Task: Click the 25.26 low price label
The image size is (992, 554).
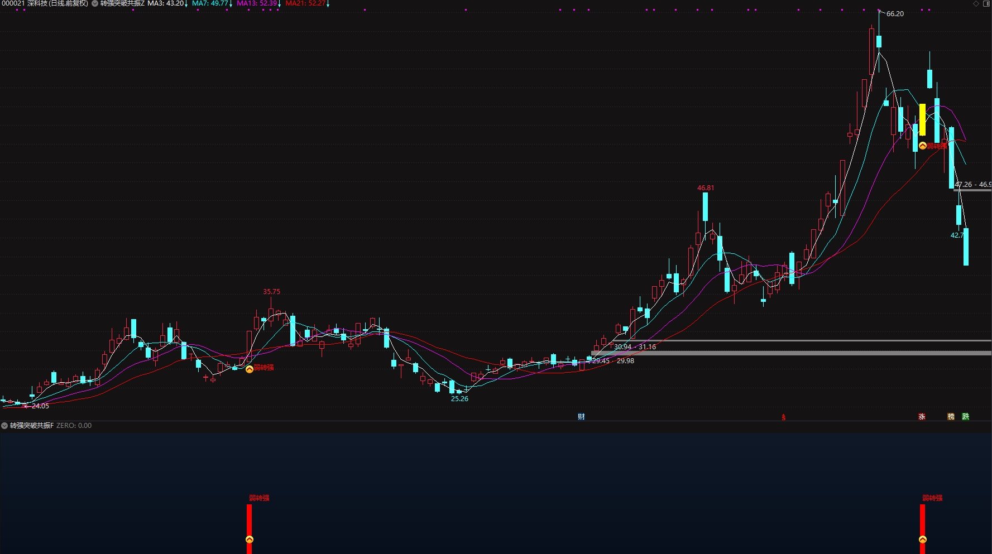Action: tap(460, 399)
